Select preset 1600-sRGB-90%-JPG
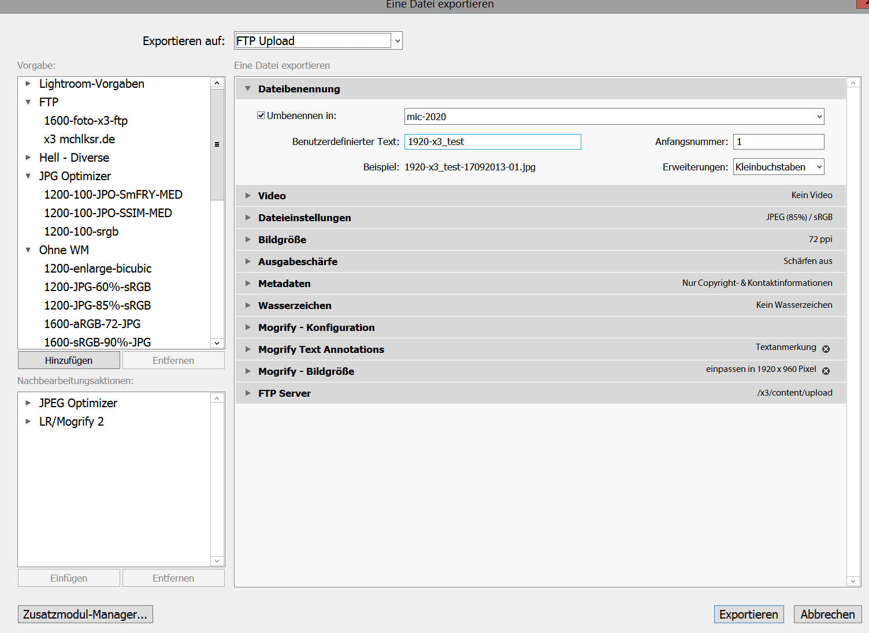The image size is (869, 633). (x=98, y=342)
